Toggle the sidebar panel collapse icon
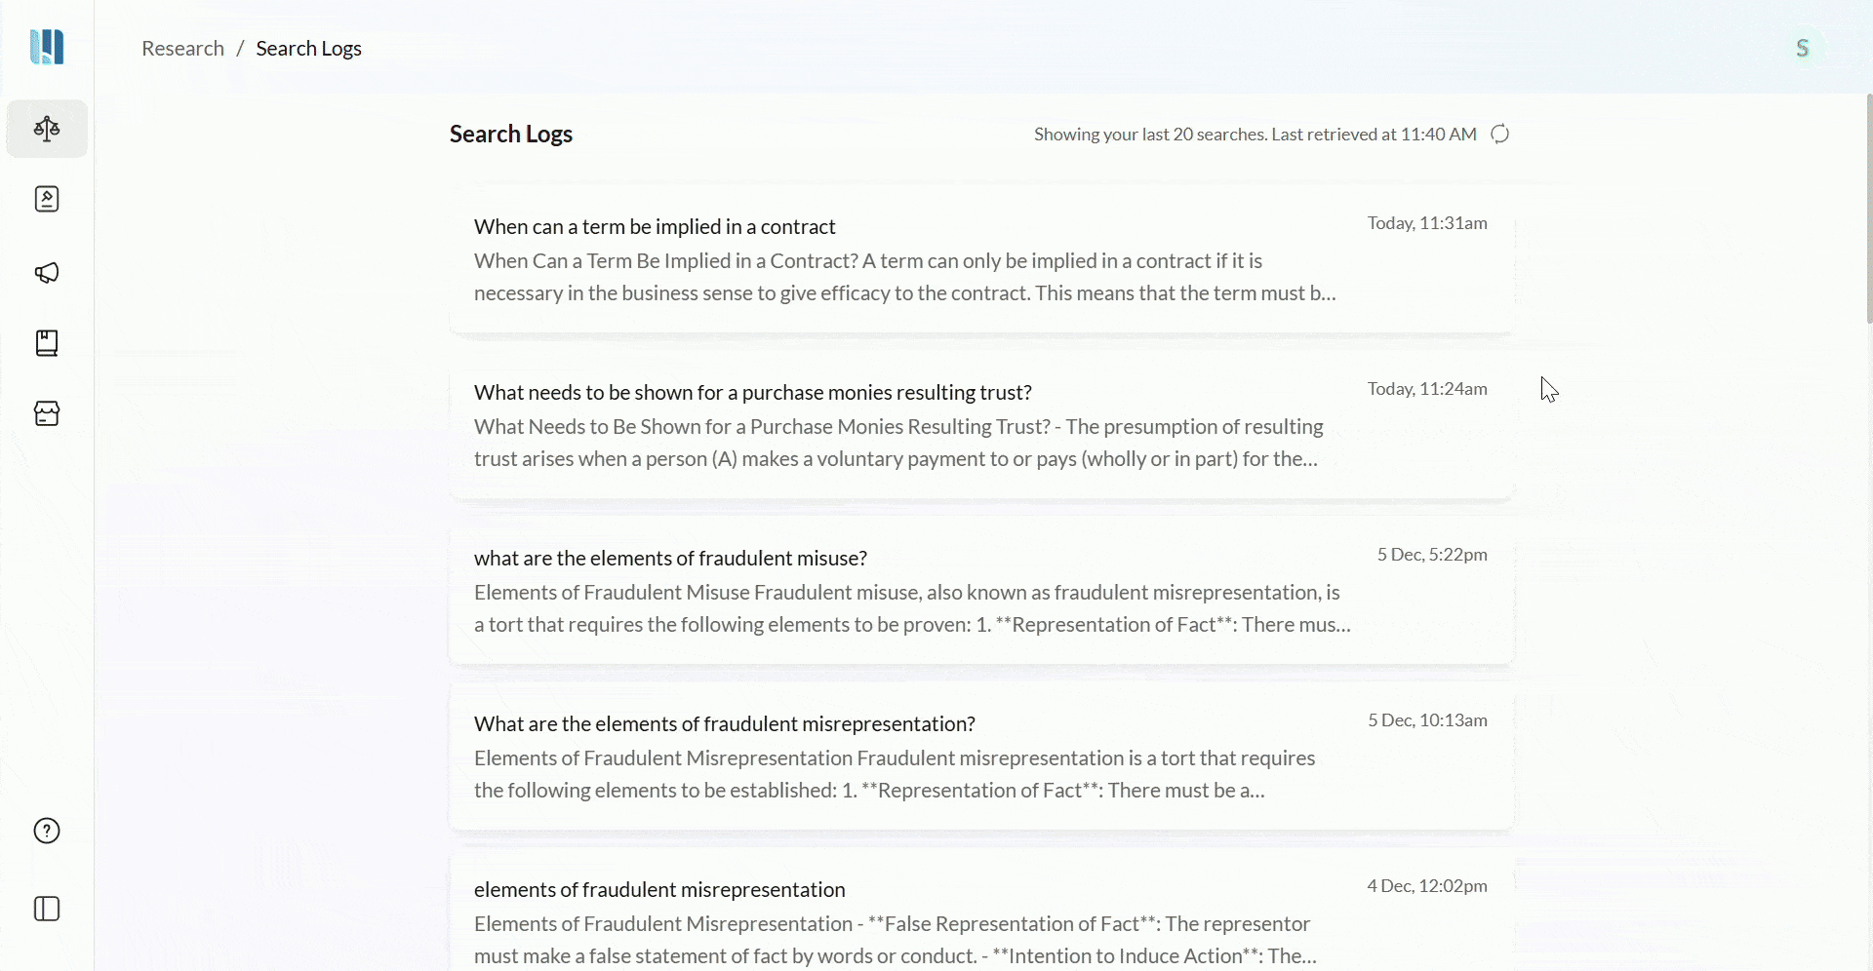This screenshot has width=1873, height=971. click(47, 909)
